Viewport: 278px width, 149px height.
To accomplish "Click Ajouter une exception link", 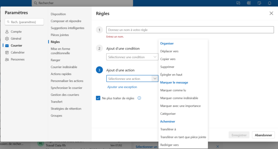I will (122, 87).
